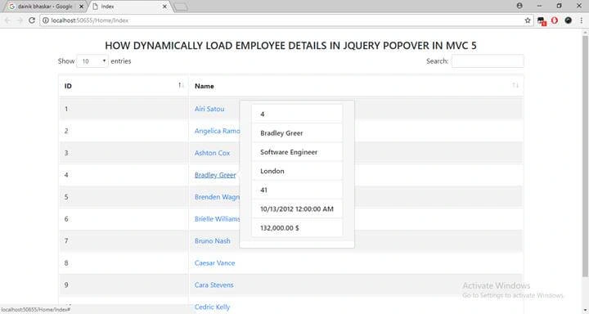Viewport: 589px width, 314px height.
Task: Click the page heading text
Action: (290, 46)
